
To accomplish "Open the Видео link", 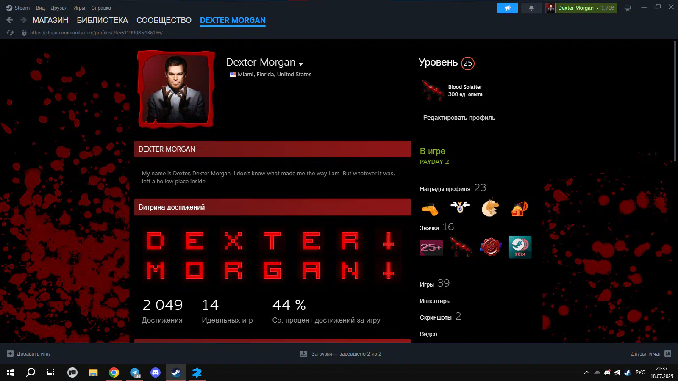I will click(428, 334).
